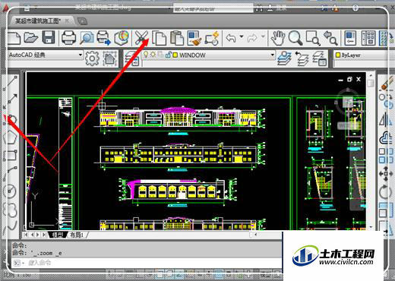Screen dimensions: 395x281
Task: Open the Undo history dropdown arrow
Action: pyautogui.click(x=242, y=37)
